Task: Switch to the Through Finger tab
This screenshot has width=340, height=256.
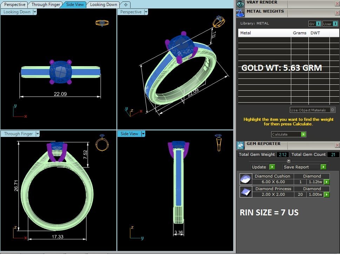Action: [45, 5]
